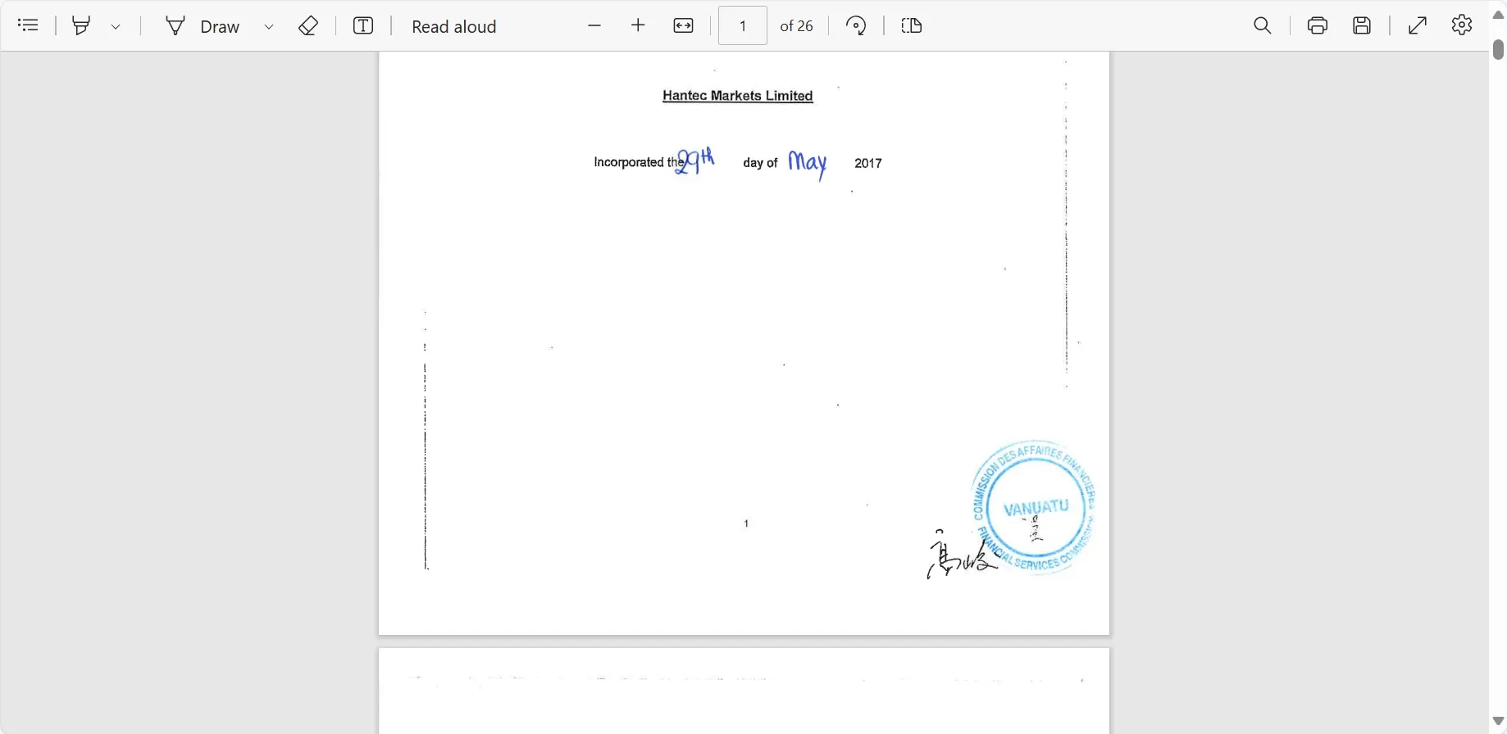The image size is (1507, 734).
Task: Zoom in with the plus icon
Action: (638, 25)
